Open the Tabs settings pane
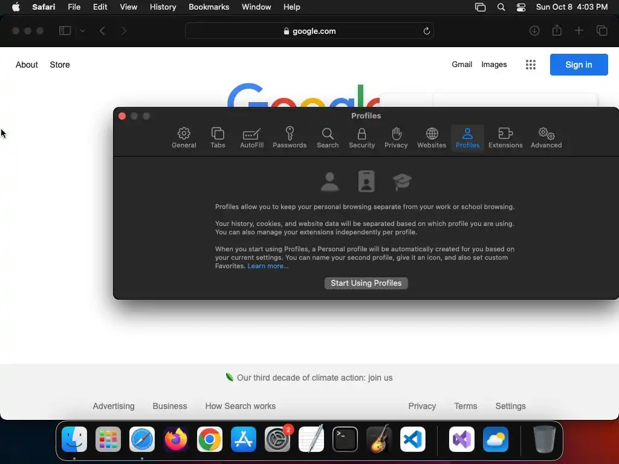Image resolution: width=619 pixels, height=464 pixels. (218, 138)
